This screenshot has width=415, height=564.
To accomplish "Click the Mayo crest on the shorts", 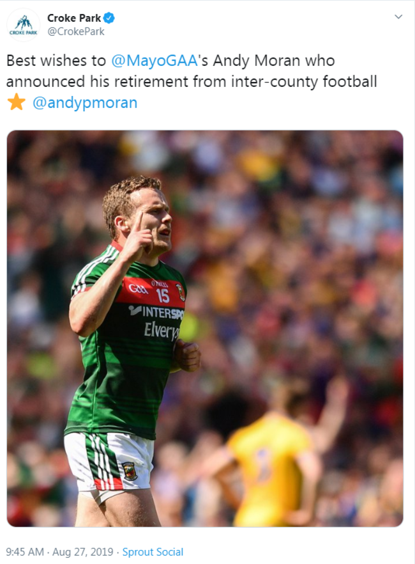I will click(130, 471).
